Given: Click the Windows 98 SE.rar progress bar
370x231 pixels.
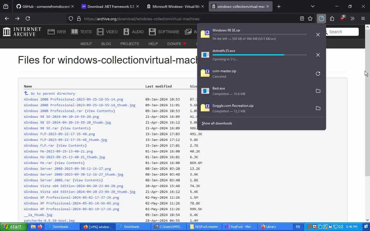Looking at the screenshot, I should point(260,34).
